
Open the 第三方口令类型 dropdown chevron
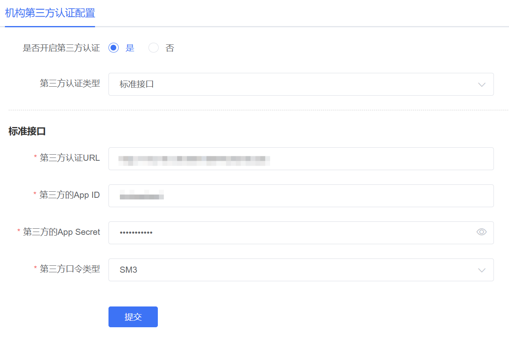[482, 270]
